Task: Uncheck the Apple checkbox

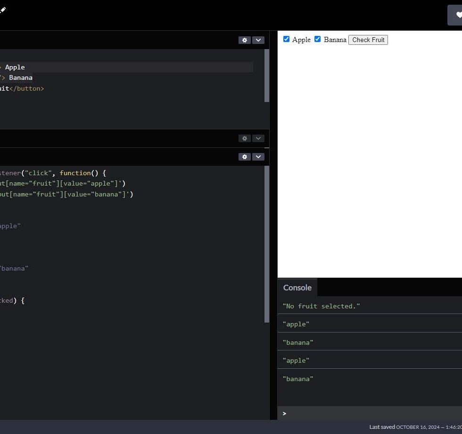Action: click(286, 39)
